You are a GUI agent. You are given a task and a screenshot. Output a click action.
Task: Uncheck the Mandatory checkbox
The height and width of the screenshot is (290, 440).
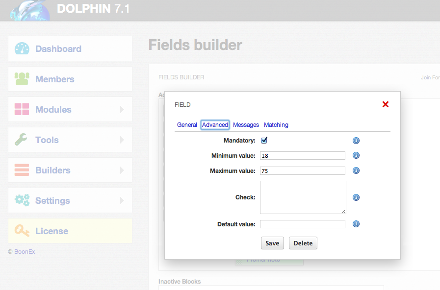(x=264, y=141)
